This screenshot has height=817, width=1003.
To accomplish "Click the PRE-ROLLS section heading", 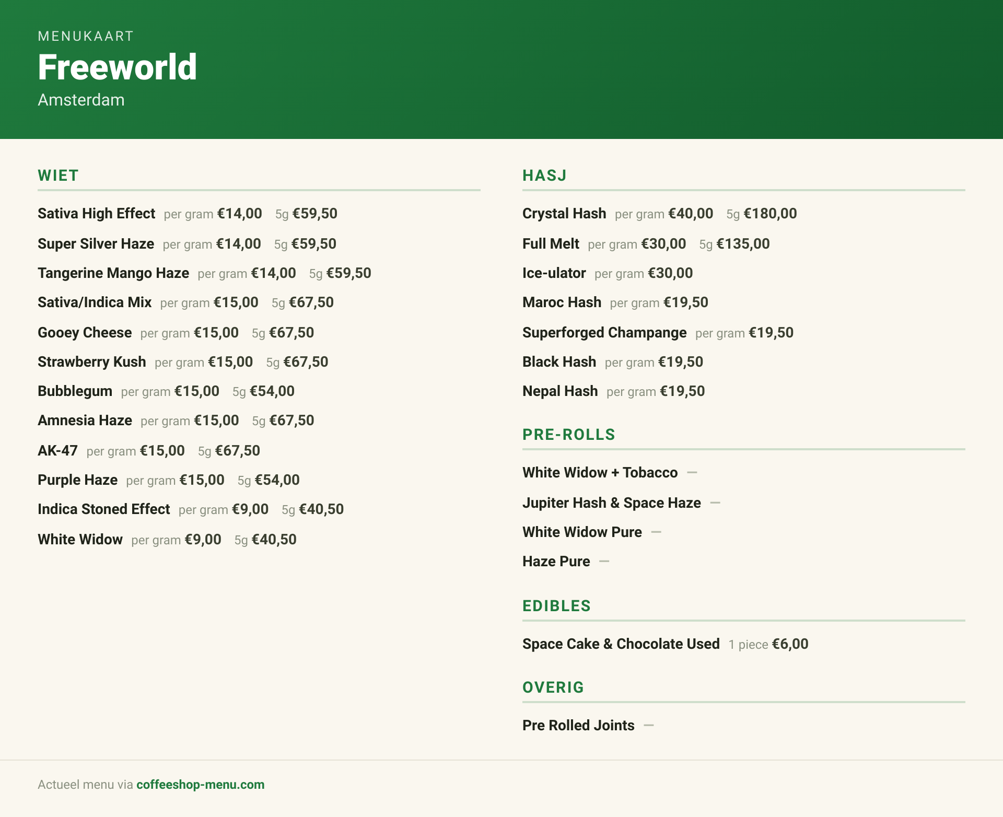I will click(x=568, y=435).
